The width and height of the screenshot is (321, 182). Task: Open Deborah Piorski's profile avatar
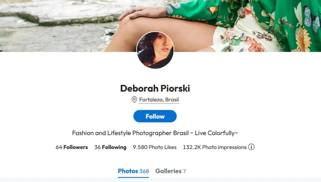pyautogui.click(x=155, y=50)
